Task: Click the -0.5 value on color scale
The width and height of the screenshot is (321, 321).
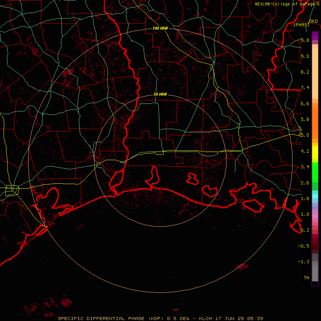Action: click(304, 246)
